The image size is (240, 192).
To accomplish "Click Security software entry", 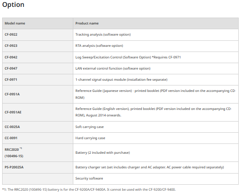I will click(89, 178).
